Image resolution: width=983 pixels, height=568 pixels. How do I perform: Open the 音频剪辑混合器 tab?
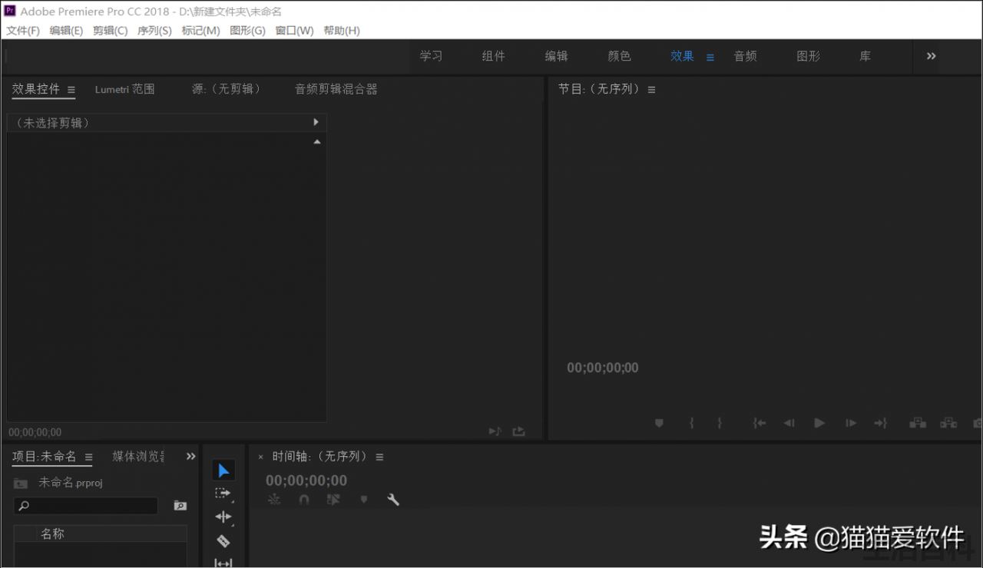(x=336, y=89)
